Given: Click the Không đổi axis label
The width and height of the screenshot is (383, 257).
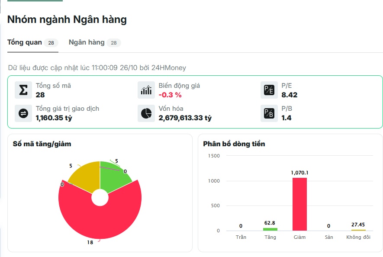Looking at the screenshot, I should (358, 237).
